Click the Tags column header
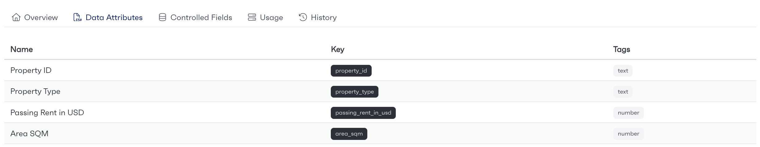The height and width of the screenshot is (147, 760). pos(622,49)
